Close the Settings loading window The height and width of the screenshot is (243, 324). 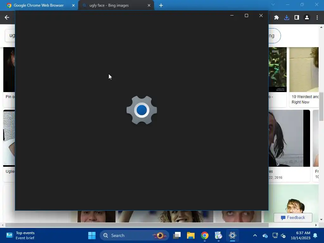261,16
